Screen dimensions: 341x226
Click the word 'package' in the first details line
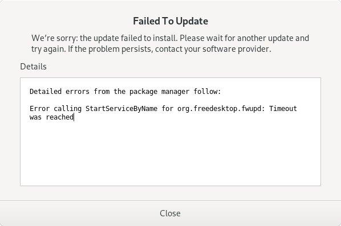click(x=143, y=92)
